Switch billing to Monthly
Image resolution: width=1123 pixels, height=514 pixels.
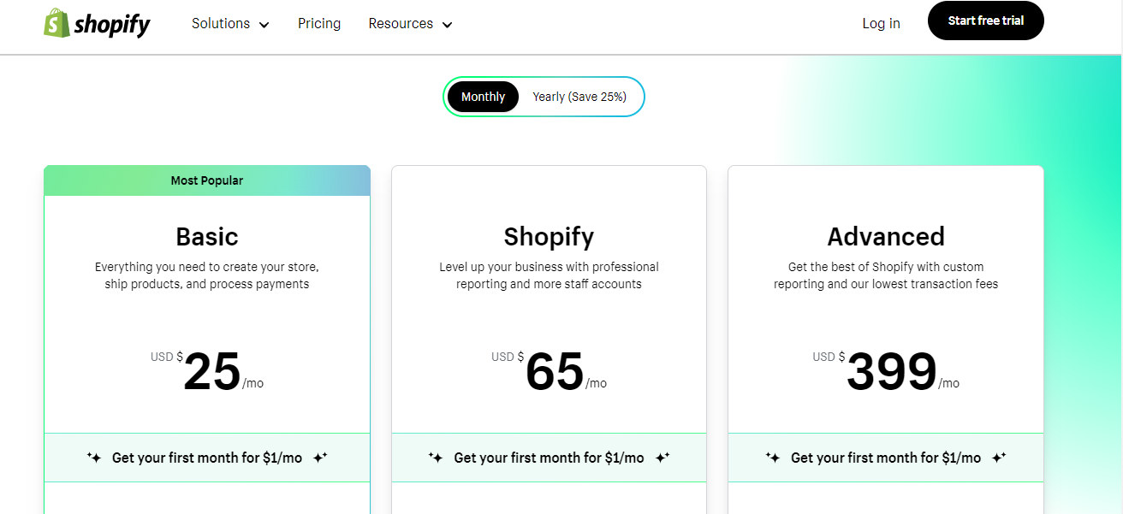click(x=483, y=97)
